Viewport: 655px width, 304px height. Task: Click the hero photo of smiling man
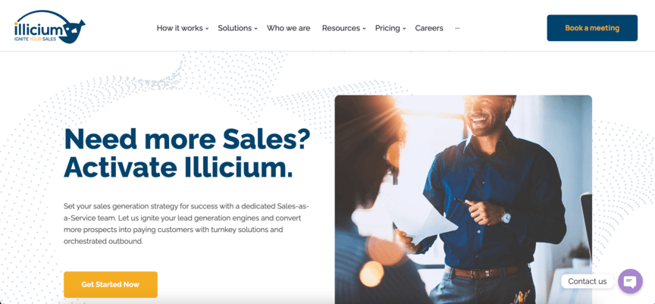coord(463,199)
